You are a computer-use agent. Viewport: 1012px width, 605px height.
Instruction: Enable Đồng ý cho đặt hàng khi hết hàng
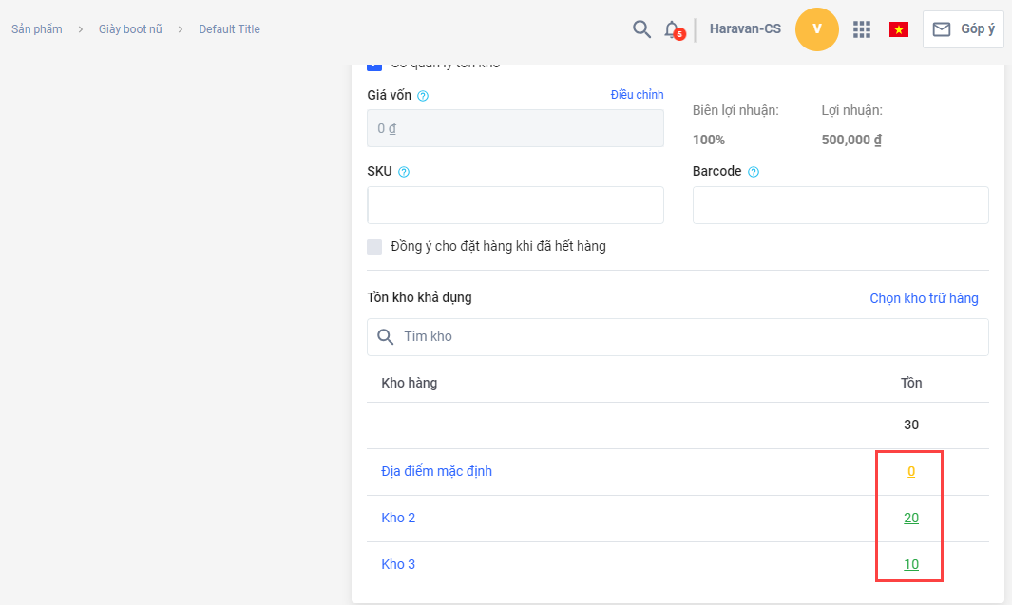(x=374, y=247)
